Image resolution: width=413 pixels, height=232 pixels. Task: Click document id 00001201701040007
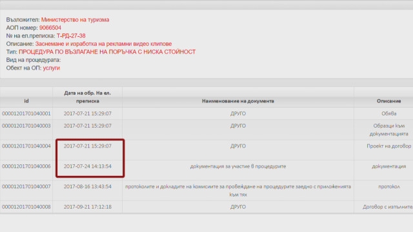(x=26, y=186)
